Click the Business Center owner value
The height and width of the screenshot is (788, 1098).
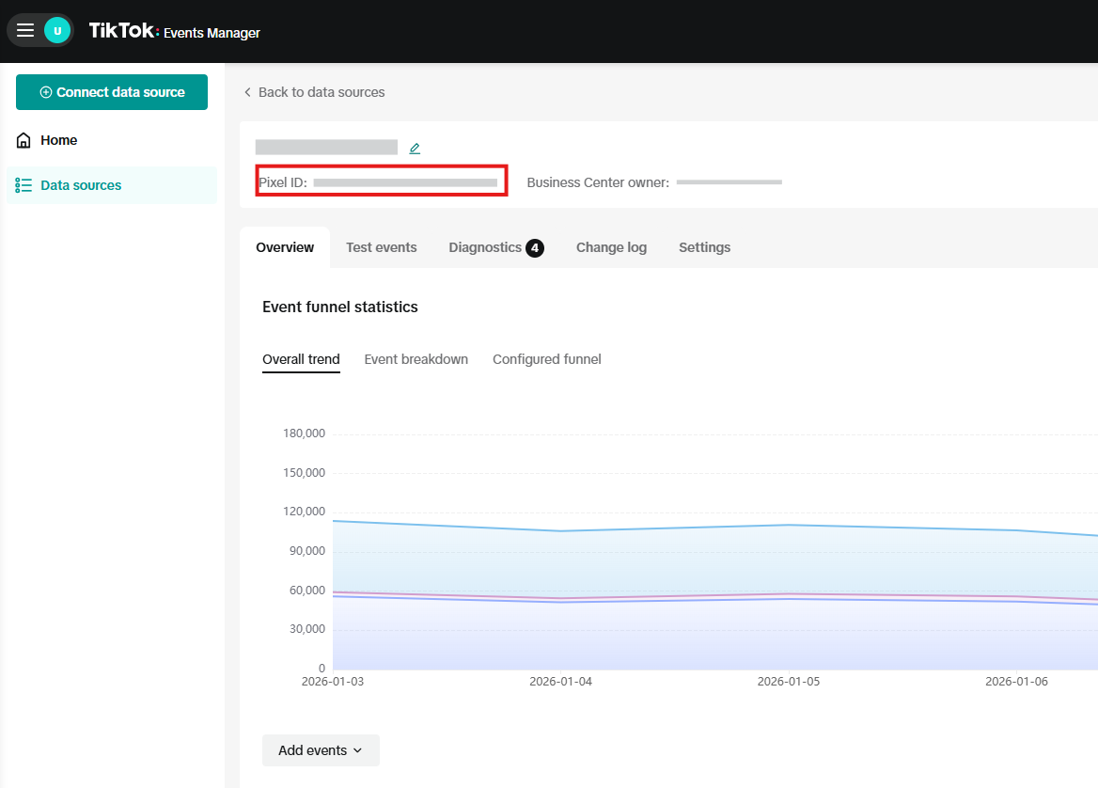pyautogui.click(x=729, y=181)
